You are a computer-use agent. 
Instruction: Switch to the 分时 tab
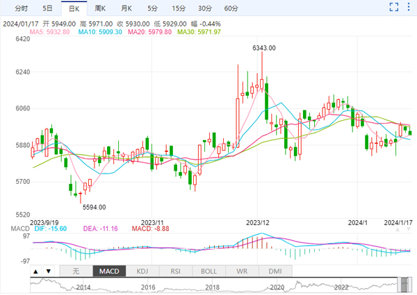(x=22, y=8)
